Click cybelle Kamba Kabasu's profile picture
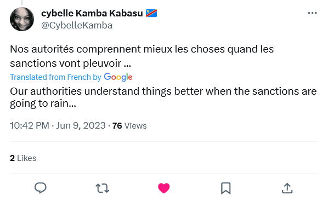Screen dimensions: 328x202 22,19
